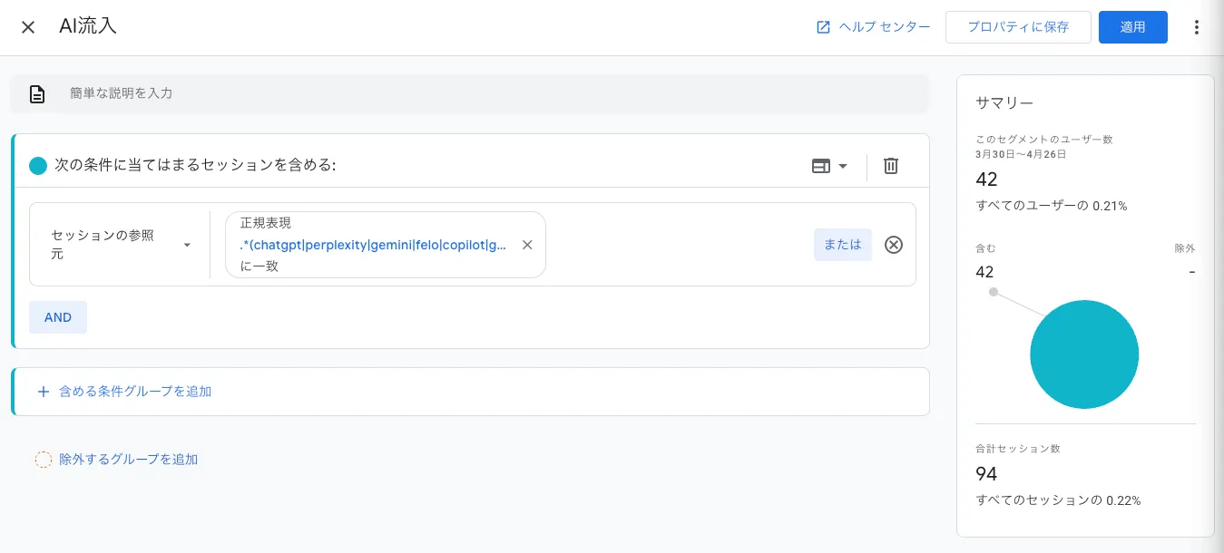The height and width of the screenshot is (553, 1224).
Task: Click the document icon beside description
Action: pos(37,94)
